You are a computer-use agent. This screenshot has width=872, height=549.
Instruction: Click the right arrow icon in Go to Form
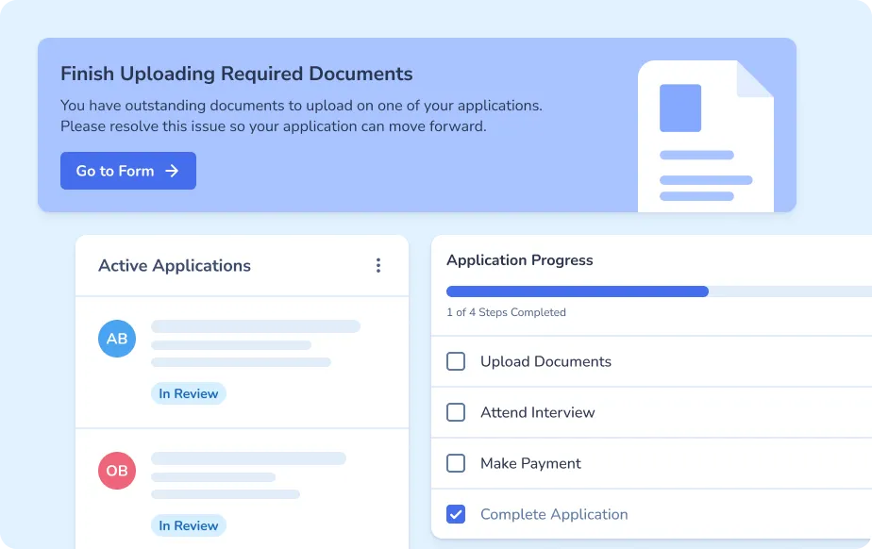pos(172,171)
